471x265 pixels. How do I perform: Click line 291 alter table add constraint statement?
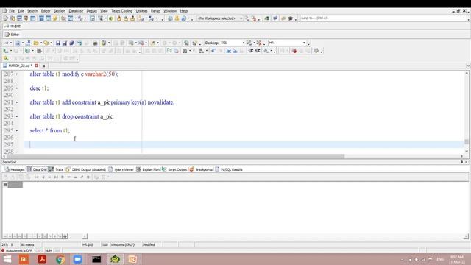point(102,102)
